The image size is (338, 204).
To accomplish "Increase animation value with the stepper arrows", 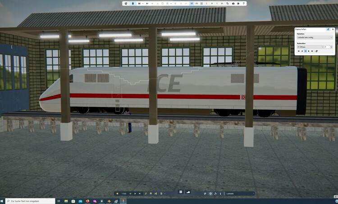I will pos(332,46).
